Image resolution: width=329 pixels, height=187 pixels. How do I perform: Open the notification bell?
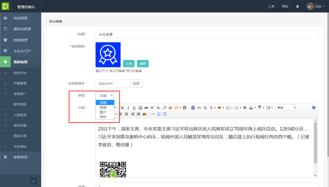[297, 7]
